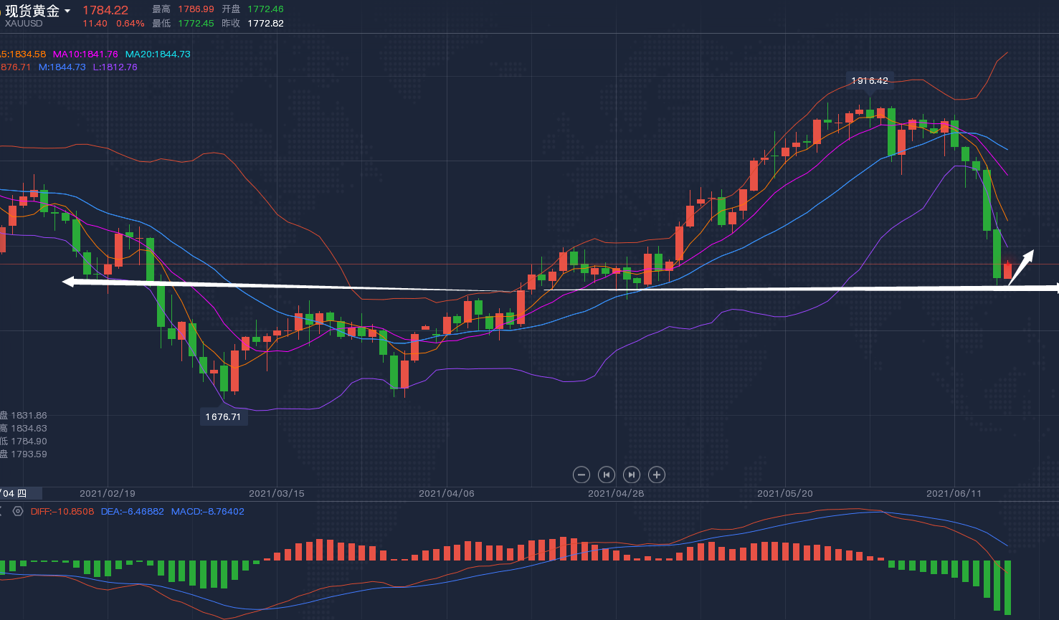The image size is (1059, 620).
Task: Click the Bollinger M:1844.73 label
Action: (x=62, y=67)
